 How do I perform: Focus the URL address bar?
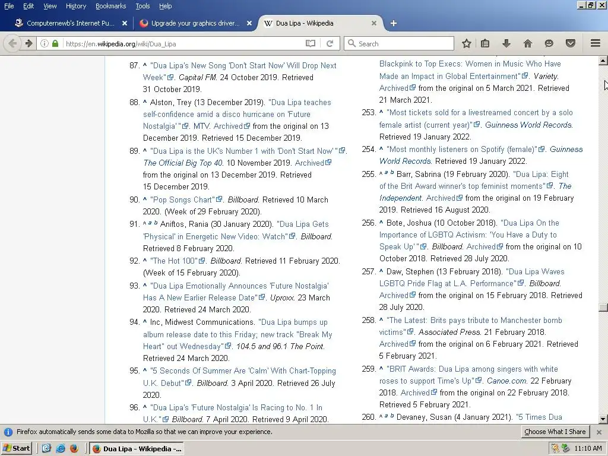(182, 43)
